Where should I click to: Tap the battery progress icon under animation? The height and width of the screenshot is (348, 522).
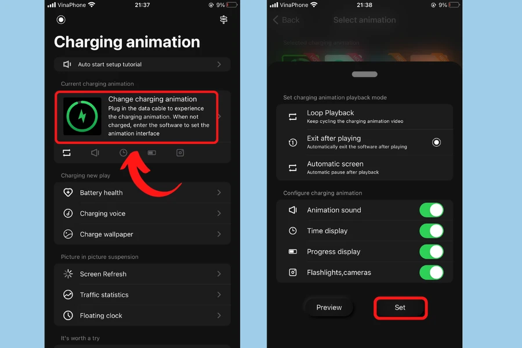(152, 153)
